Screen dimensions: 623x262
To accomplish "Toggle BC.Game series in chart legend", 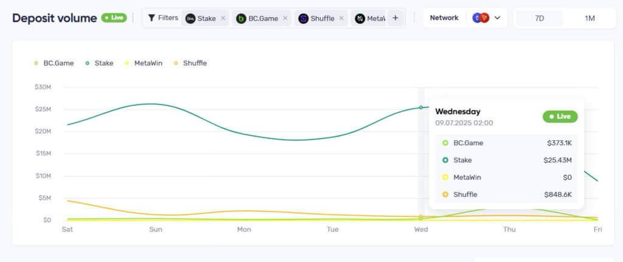I will coord(54,63).
